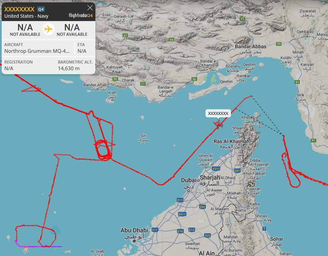Click the E11 road shield near Abu Dhabi
Screen dimensions: 328x256
click(x=155, y=230)
